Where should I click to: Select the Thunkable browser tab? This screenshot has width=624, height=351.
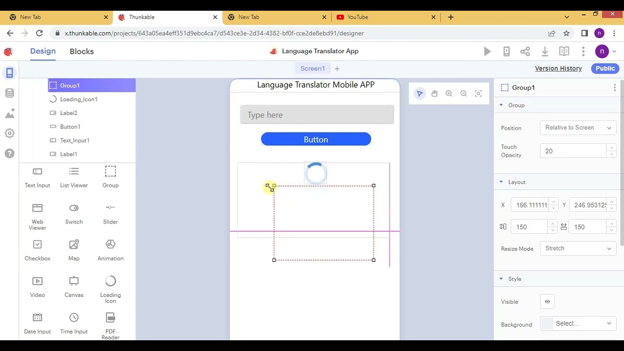167,17
